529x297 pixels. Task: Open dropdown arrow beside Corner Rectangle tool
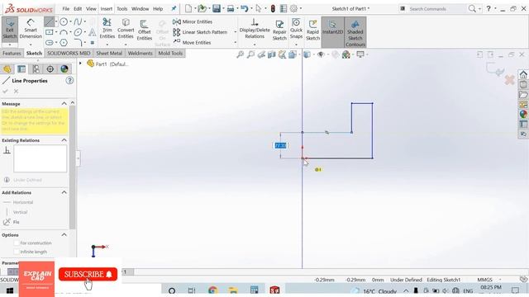click(x=56, y=32)
